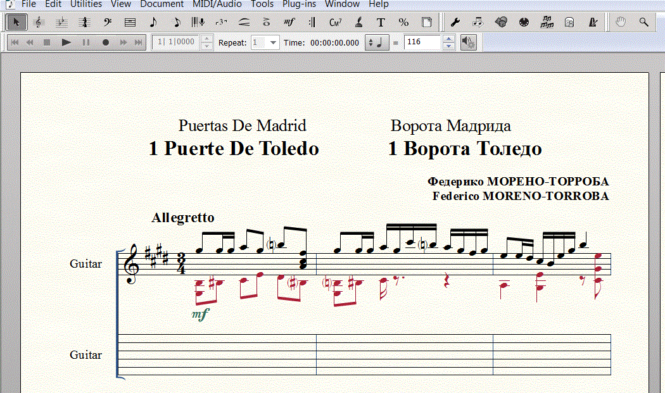
Task: Pick the Mirror tool with stacked notes
Action: 547,22
